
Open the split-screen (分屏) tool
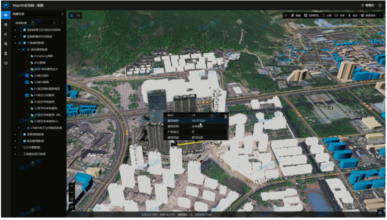coord(327,15)
